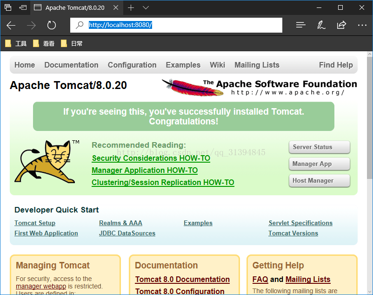Open Mailing Lists nav item
Image resolution: width=373 pixels, height=295 pixels.
click(257, 65)
